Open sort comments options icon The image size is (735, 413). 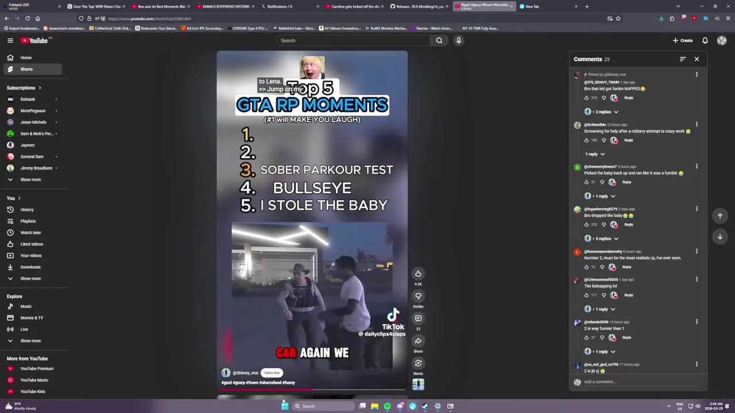pos(683,59)
